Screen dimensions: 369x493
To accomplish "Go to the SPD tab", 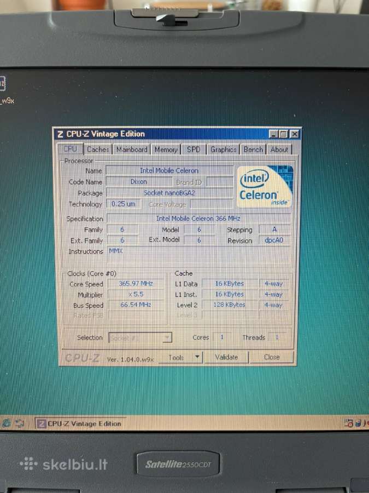I will click(x=194, y=150).
